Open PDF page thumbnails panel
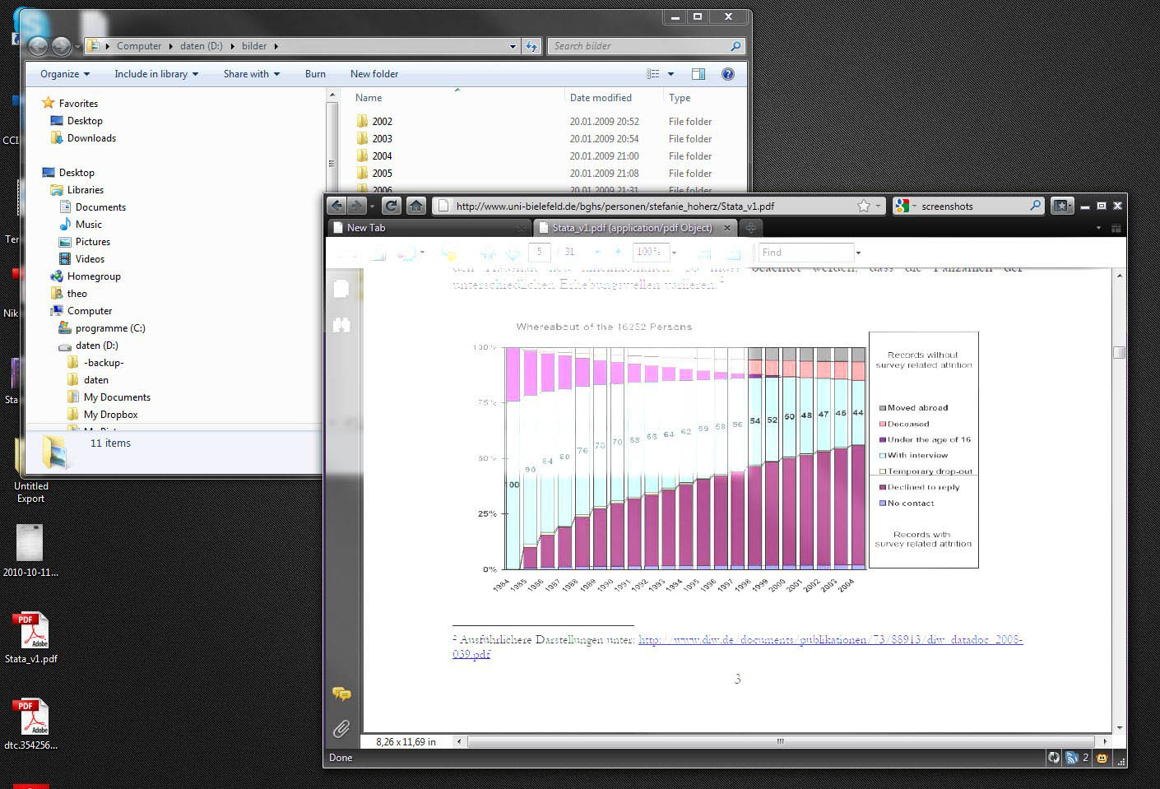 tap(341, 289)
